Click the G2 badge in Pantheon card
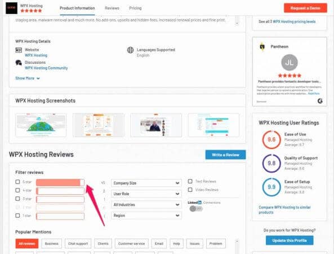 click(x=320, y=100)
